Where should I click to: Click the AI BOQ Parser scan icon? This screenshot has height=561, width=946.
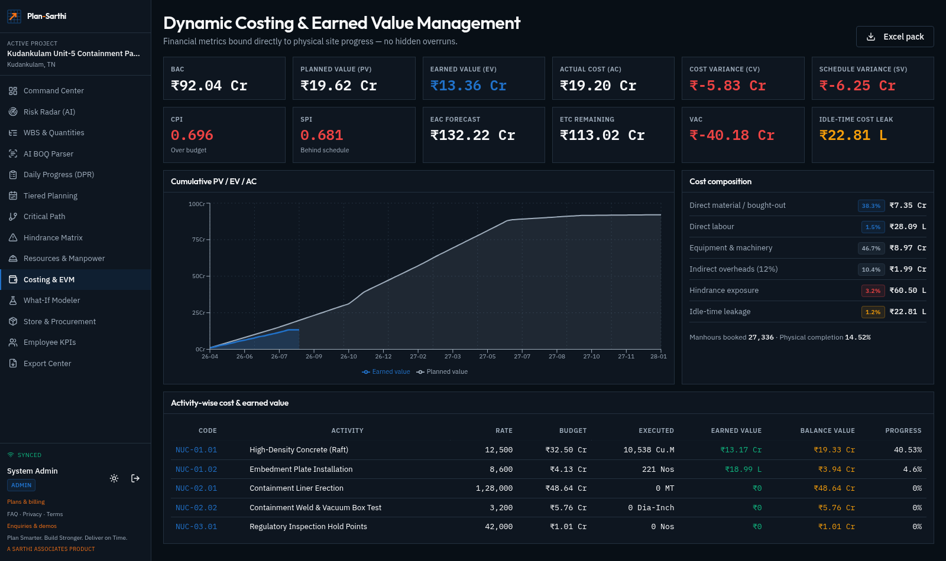[x=13, y=154]
